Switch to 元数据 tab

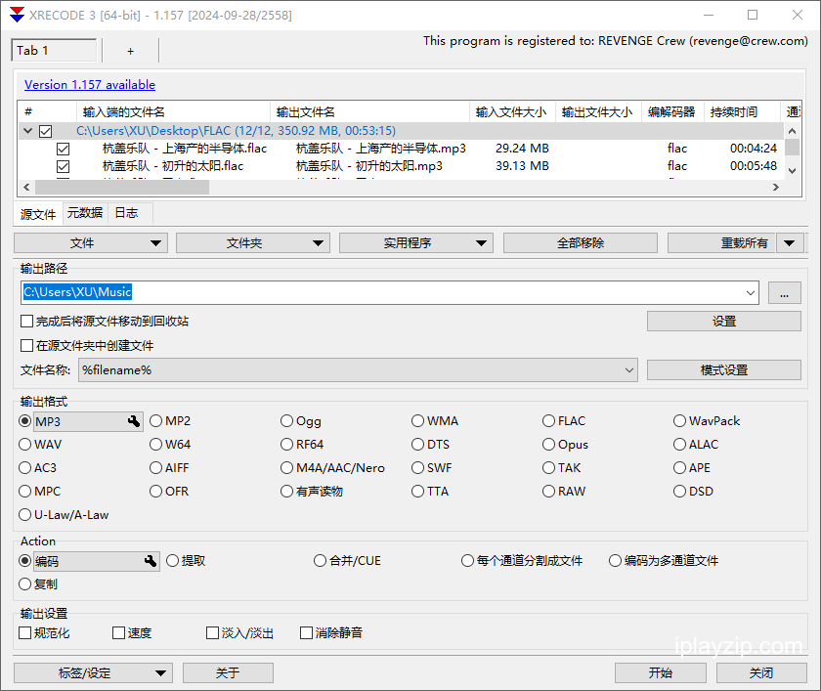click(85, 213)
